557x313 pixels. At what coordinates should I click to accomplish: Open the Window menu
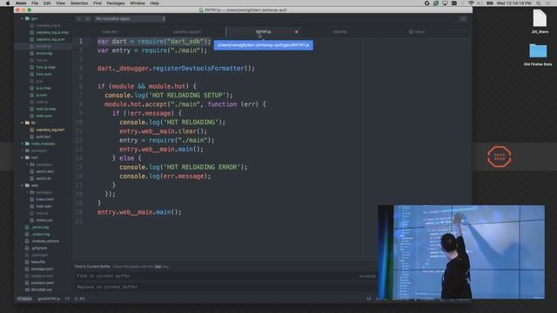click(x=138, y=3)
